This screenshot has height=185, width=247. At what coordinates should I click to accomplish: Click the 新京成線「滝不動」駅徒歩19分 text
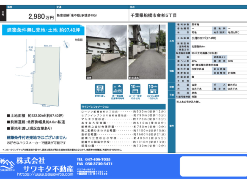(77, 15)
